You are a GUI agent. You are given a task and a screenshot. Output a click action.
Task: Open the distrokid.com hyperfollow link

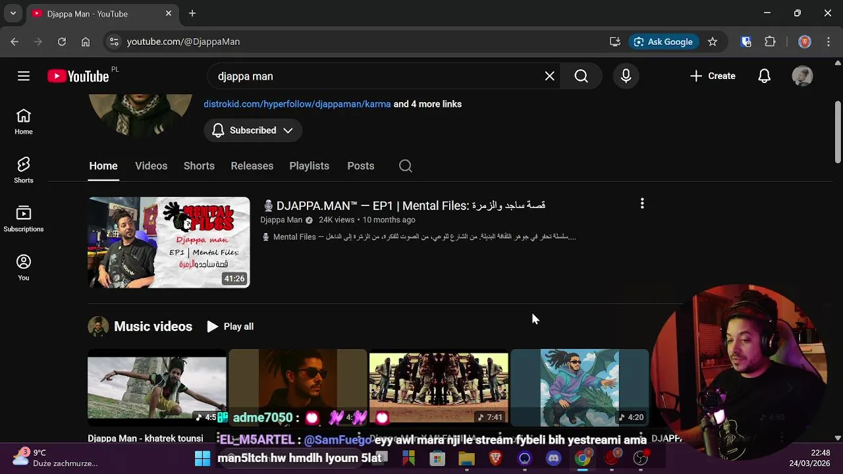point(297,104)
